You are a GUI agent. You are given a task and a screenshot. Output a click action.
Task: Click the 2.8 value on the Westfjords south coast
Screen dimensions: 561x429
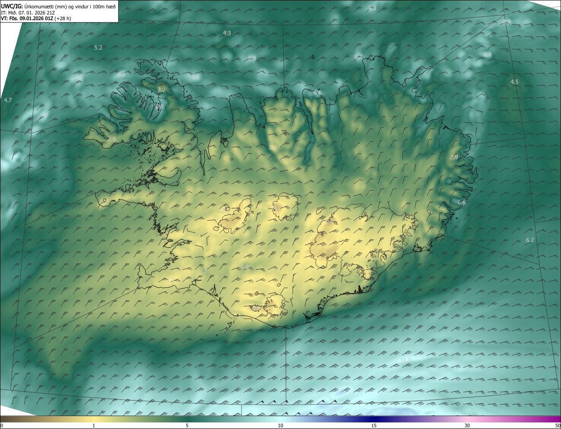[112, 139]
